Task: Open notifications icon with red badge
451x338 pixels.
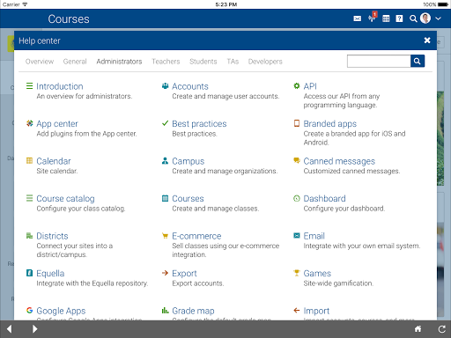Action: tap(373, 18)
